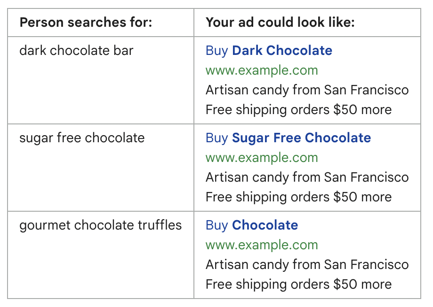Open www.example.com under Buy Dark Chocolate
The height and width of the screenshot is (307, 433).
262,70
